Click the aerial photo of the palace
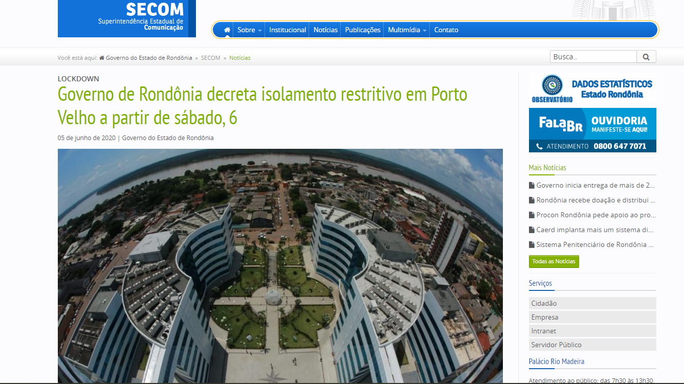684x384 pixels. coord(280,266)
